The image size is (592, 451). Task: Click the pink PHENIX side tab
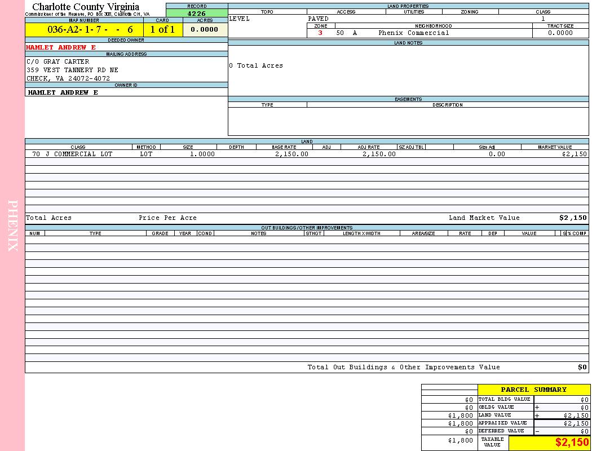[x=12, y=225]
